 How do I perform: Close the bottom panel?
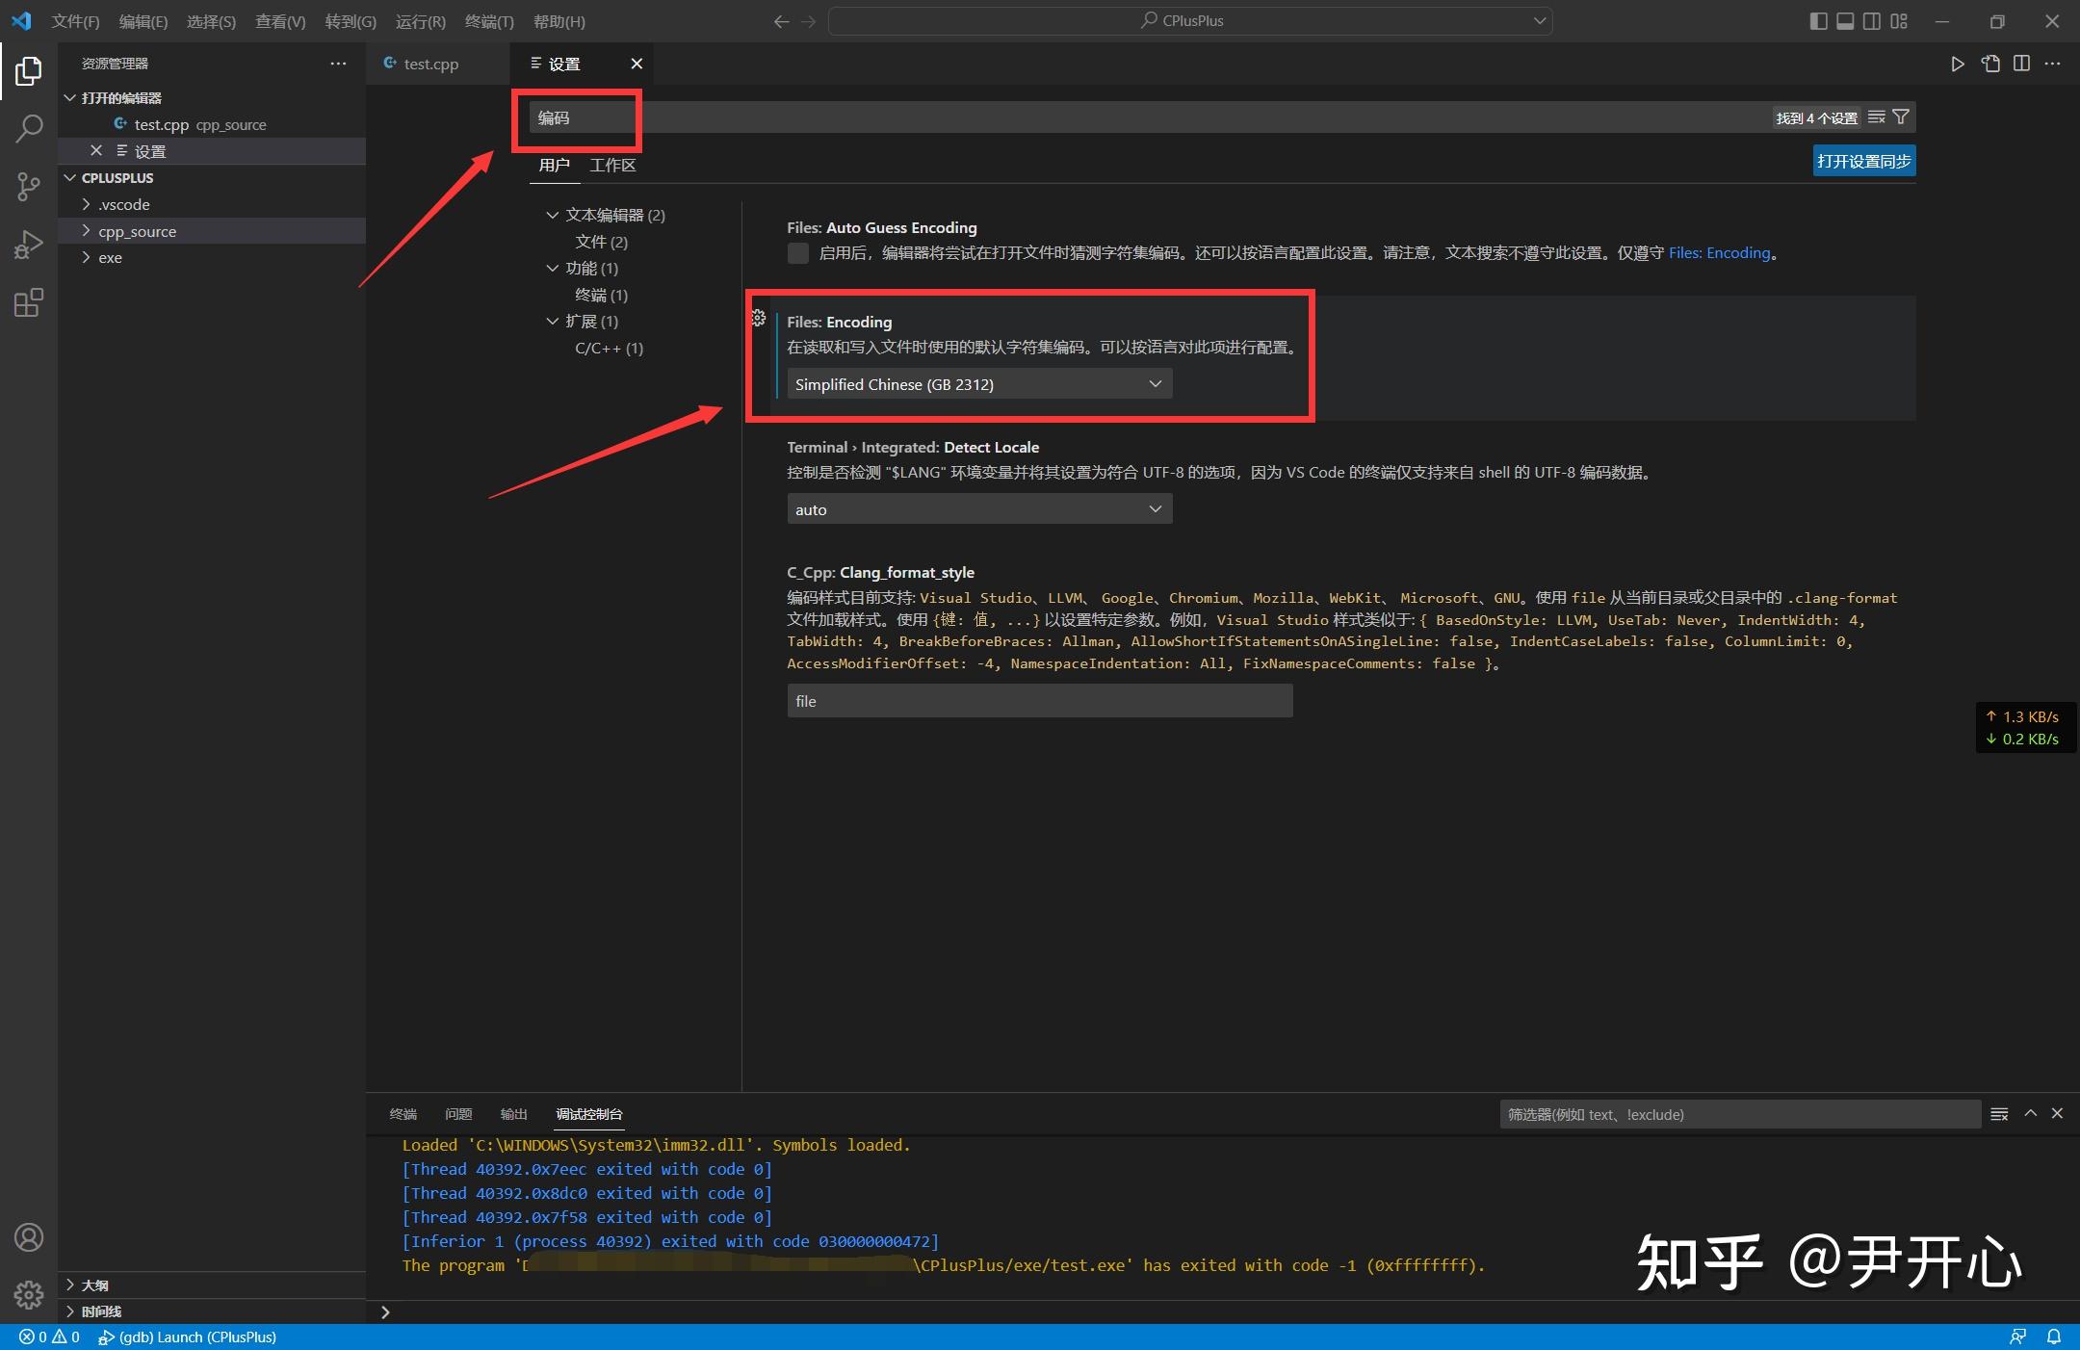2057,1113
